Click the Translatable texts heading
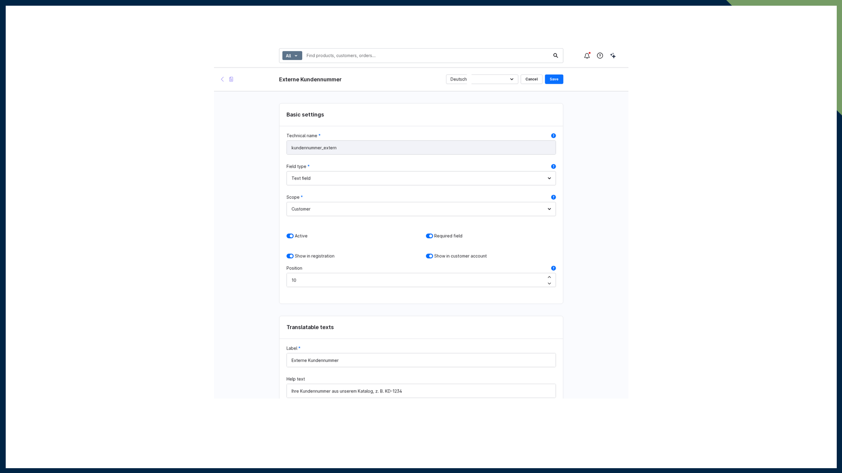Screen dimensions: 842x473 click(x=310, y=327)
